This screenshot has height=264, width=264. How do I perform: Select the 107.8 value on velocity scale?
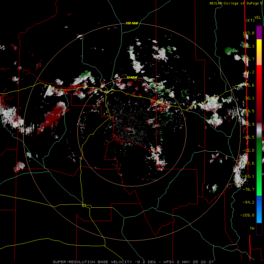(x=248, y=33)
